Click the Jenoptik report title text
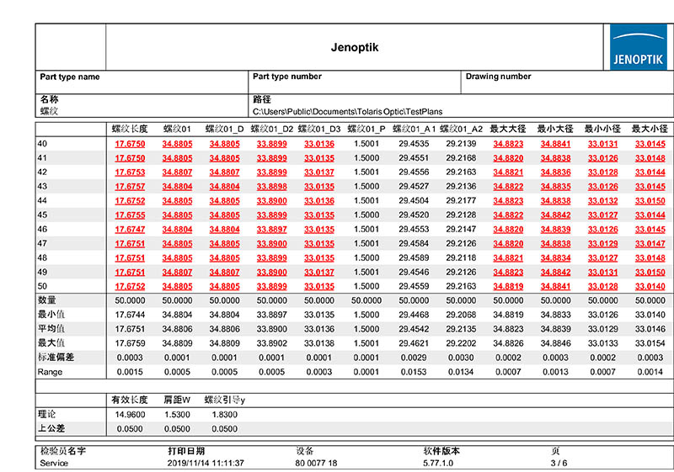This screenshot has width=674, height=472. pos(356,47)
